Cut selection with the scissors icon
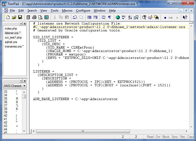The width and height of the screenshot is (196, 141). (55, 17)
